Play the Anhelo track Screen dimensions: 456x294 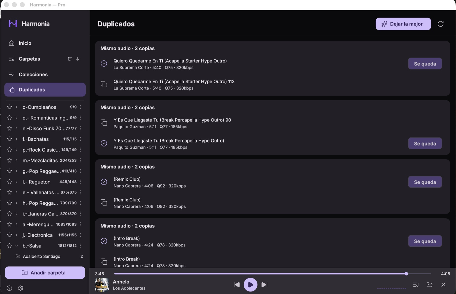point(250,285)
